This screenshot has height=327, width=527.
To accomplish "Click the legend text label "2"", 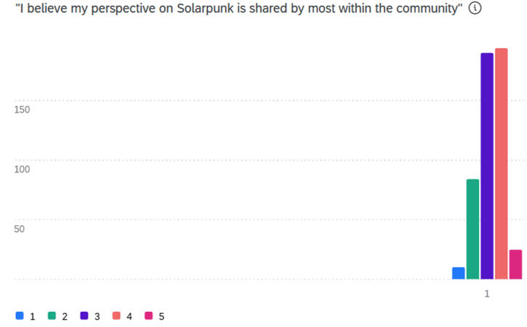I will [x=65, y=317].
